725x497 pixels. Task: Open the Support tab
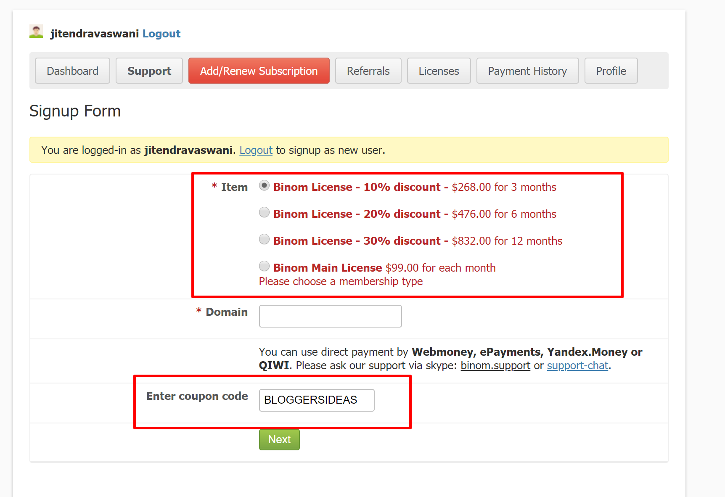[149, 71]
